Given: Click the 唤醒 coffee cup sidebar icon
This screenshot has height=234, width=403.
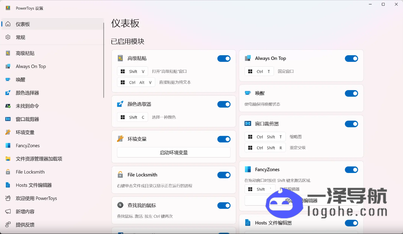Looking at the screenshot, I should coord(8,80).
